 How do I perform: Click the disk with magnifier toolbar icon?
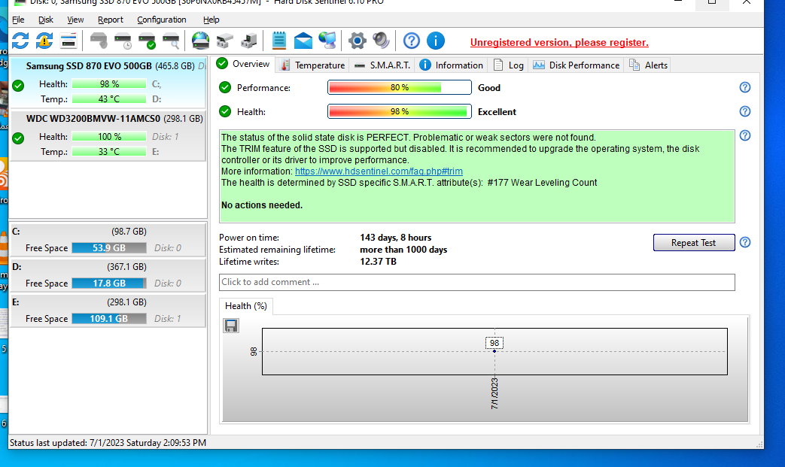pyautogui.click(x=171, y=41)
